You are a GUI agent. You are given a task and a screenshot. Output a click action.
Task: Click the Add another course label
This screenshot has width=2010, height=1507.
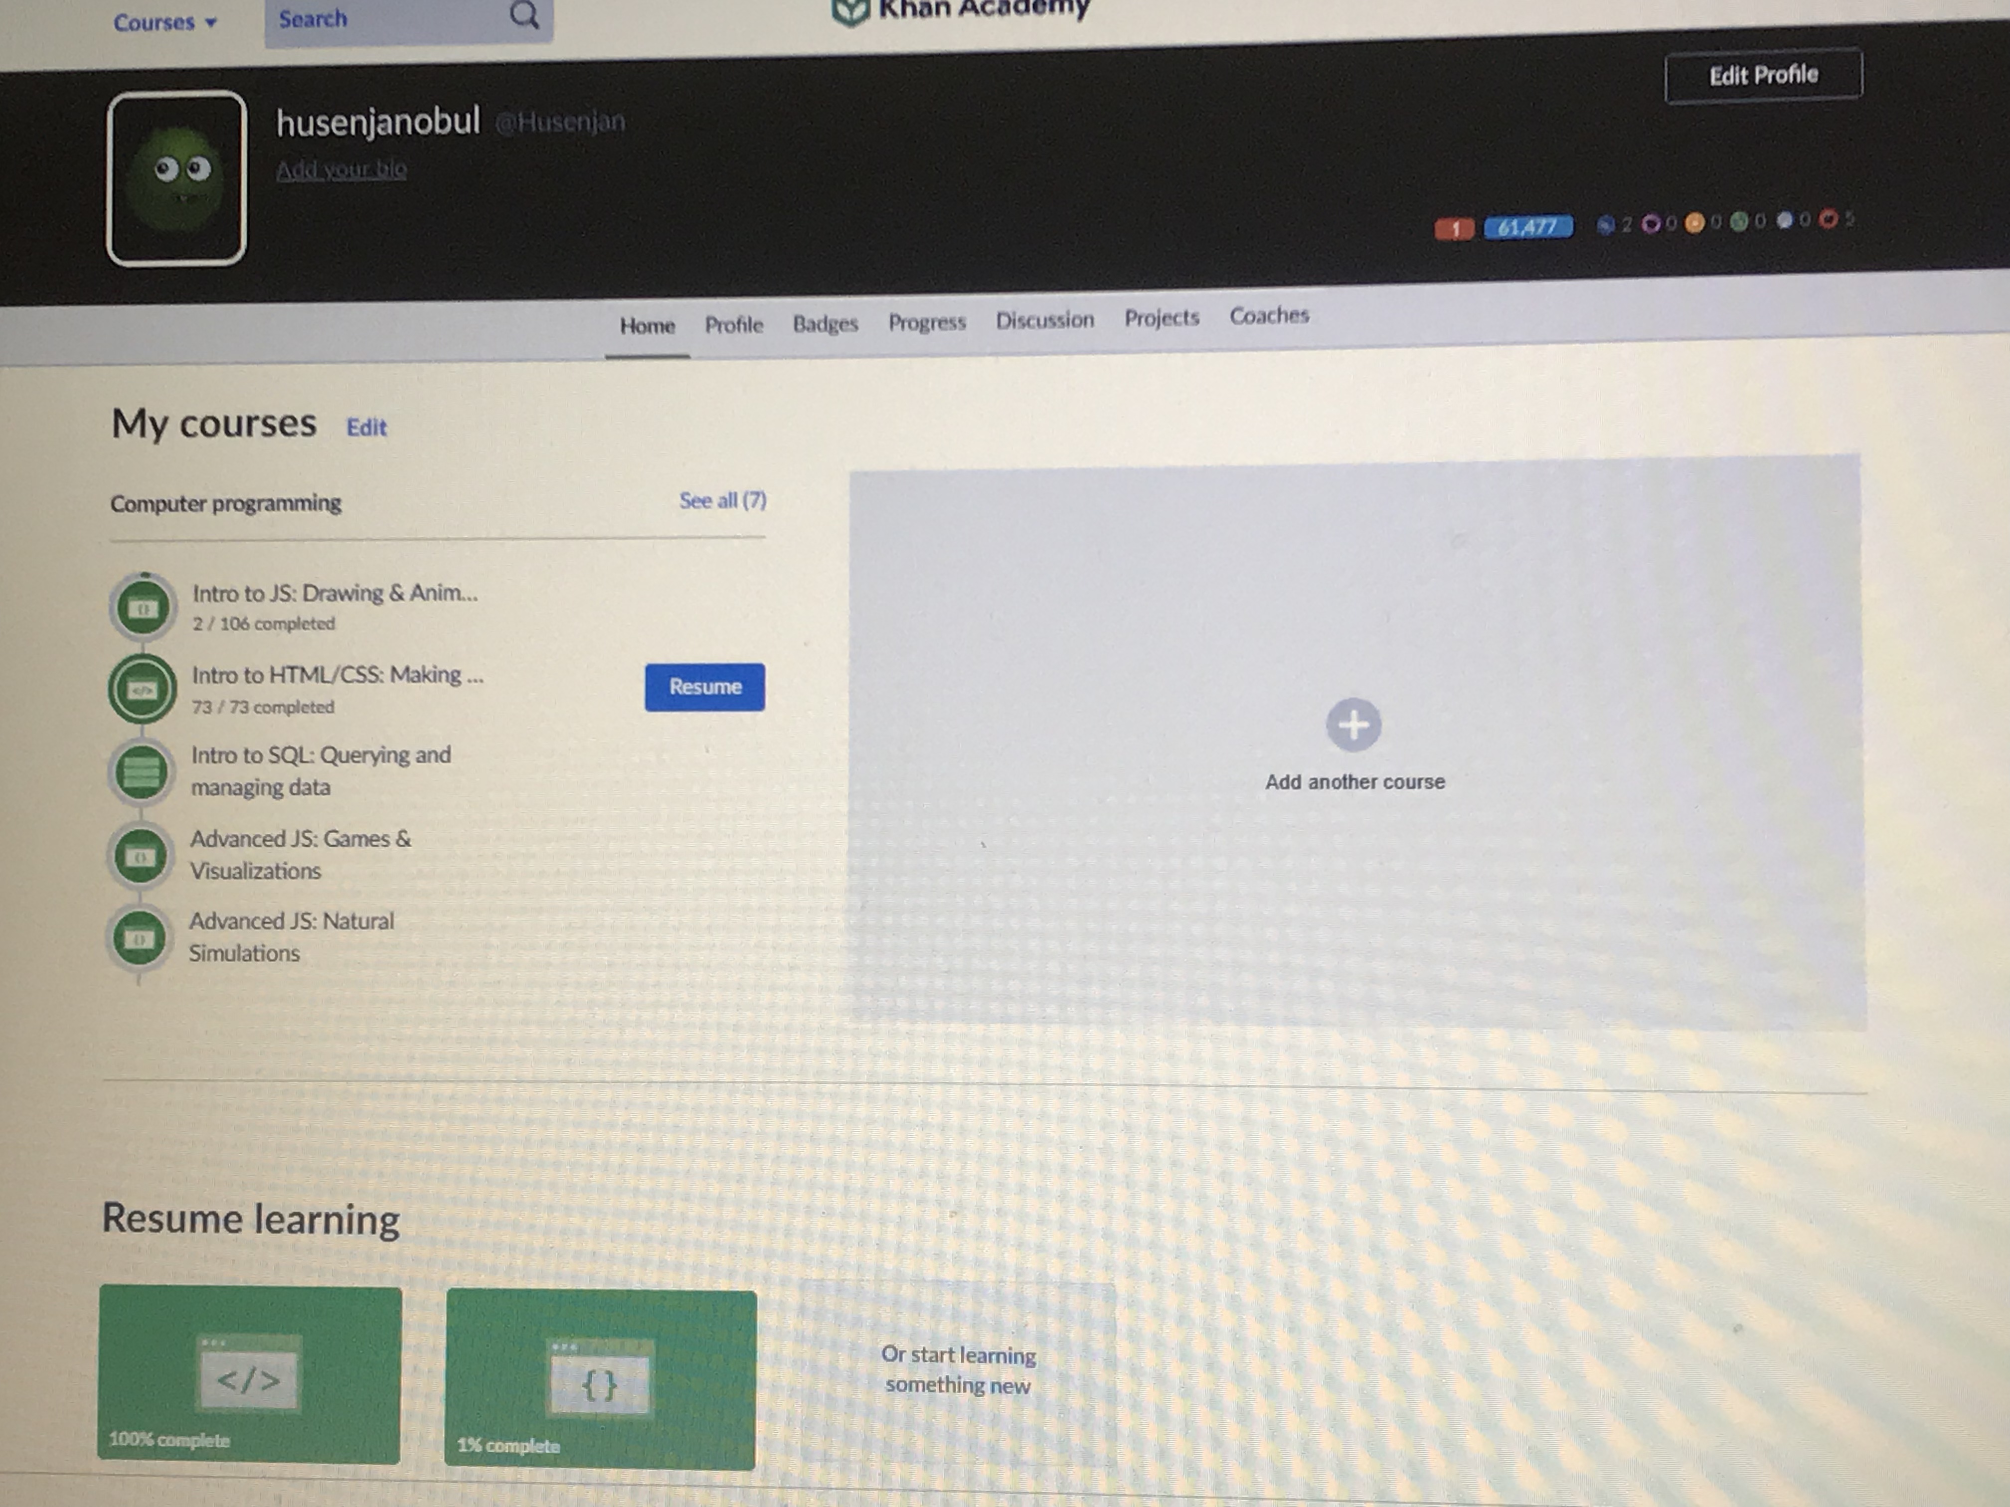point(1355,782)
